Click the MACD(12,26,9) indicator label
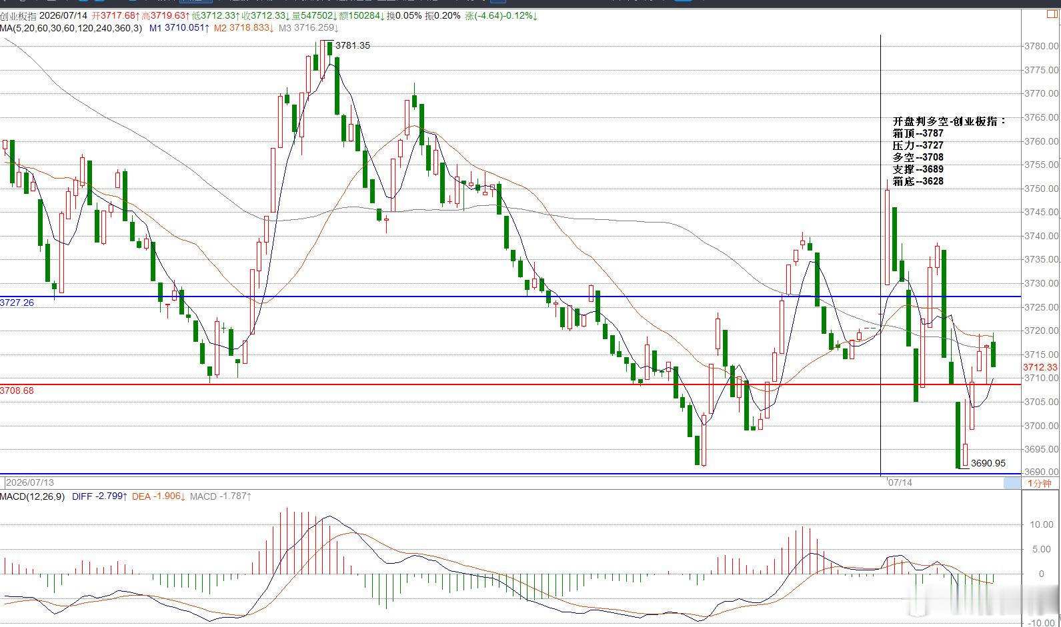This screenshot has width=1061, height=627. click(33, 496)
